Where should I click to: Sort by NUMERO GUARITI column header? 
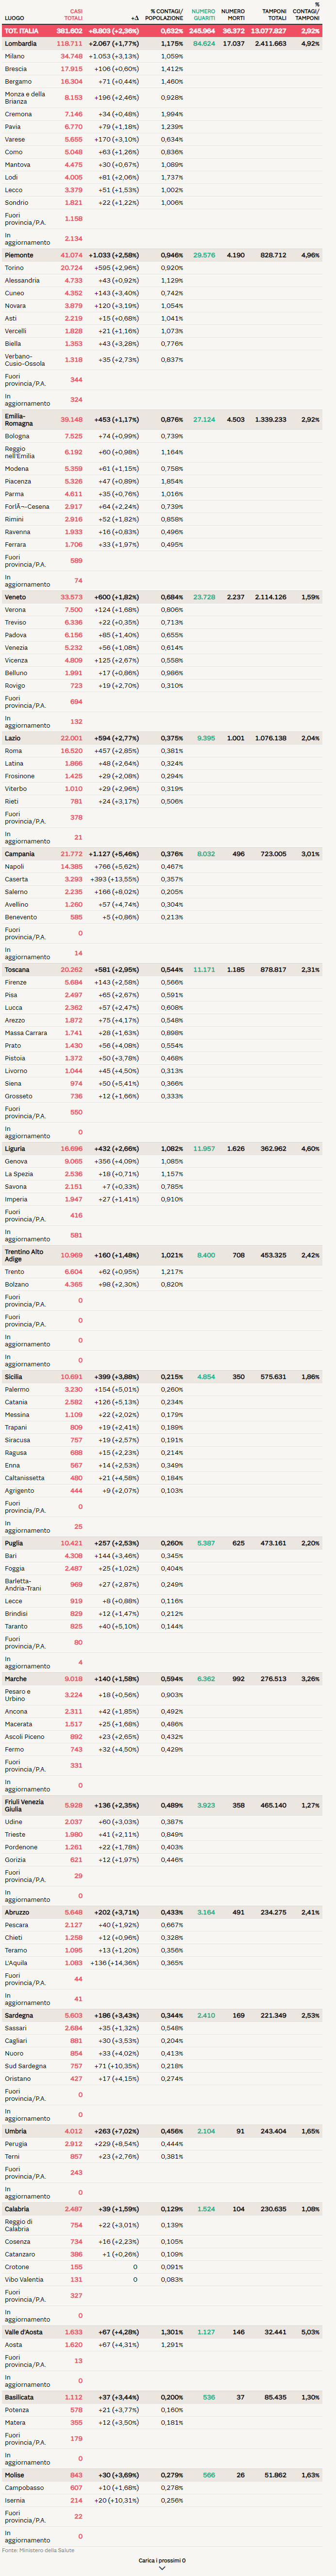click(203, 15)
